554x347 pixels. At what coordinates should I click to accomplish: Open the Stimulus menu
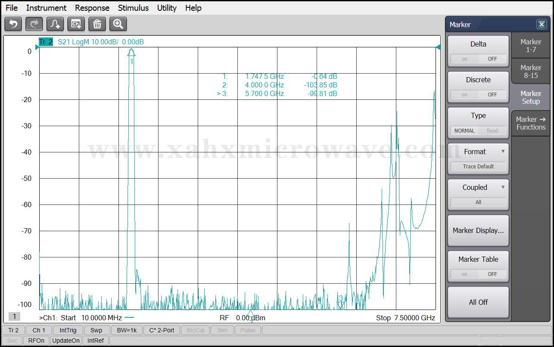[x=133, y=8]
